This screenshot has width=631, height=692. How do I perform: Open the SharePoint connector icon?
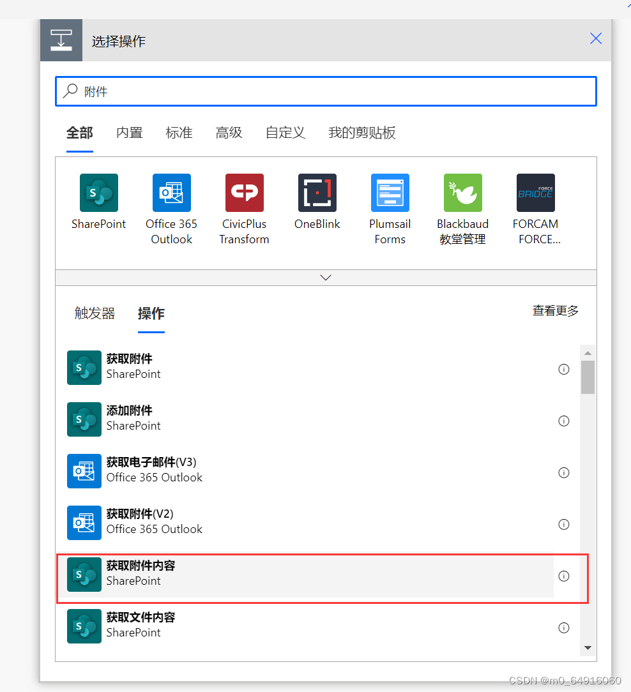coord(99,192)
